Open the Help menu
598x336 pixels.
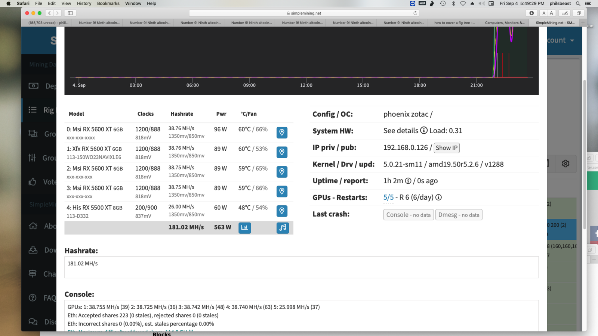151,3
